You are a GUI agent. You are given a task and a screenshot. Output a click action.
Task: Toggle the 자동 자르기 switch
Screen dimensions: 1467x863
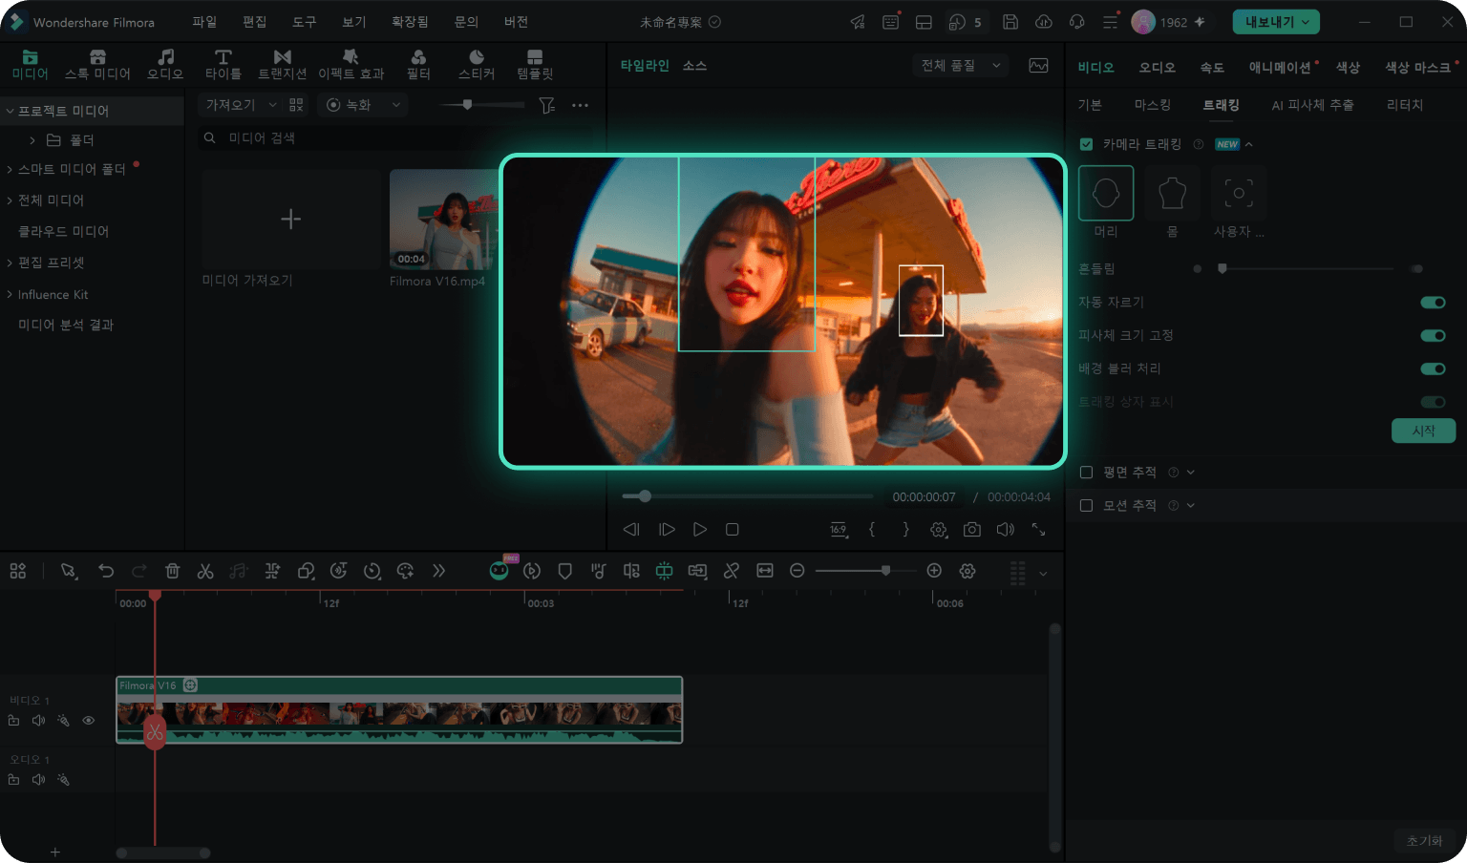tap(1433, 303)
